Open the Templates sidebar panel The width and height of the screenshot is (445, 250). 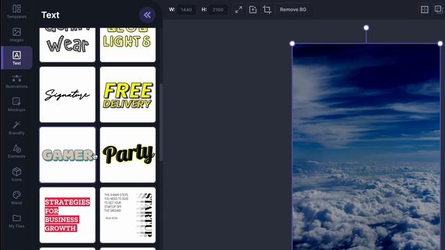[17, 12]
